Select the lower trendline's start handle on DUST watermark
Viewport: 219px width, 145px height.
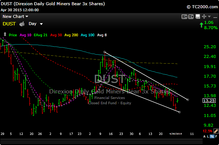(98, 80)
